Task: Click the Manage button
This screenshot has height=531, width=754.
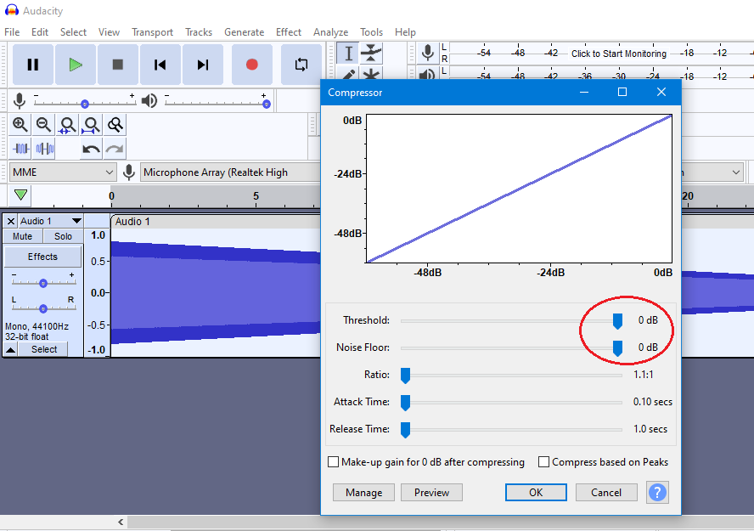Action: tap(363, 492)
